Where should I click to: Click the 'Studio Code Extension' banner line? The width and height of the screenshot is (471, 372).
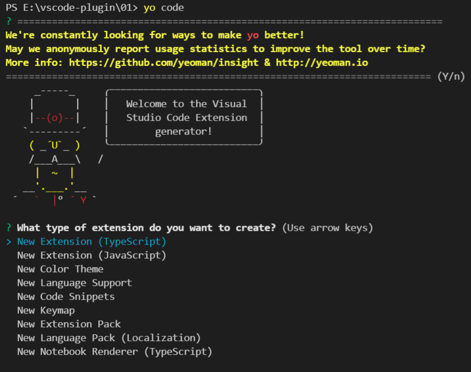187,118
